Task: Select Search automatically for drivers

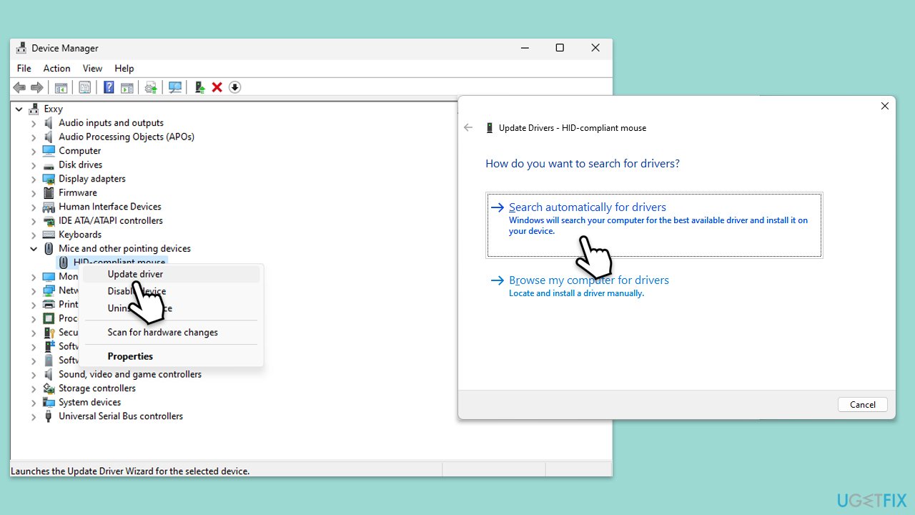Action: click(x=654, y=225)
